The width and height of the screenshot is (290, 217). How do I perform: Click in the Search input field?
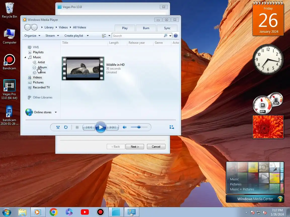138,36
